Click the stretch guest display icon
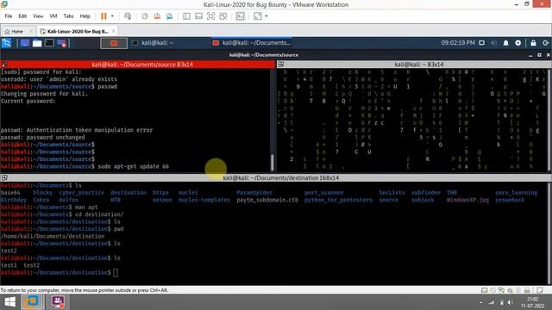The width and height of the screenshot is (552, 310). (258, 16)
